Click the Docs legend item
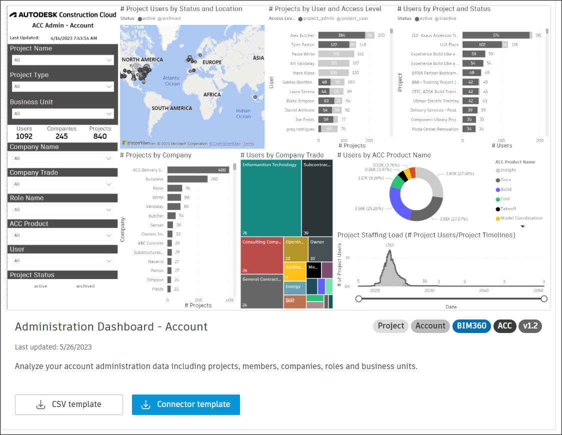 503,180
